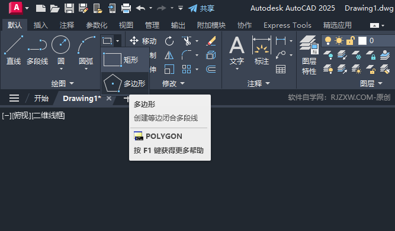Toggle the layer lock padlock
395x231 pixels.
pyautogui.click(x=351, y=41)
